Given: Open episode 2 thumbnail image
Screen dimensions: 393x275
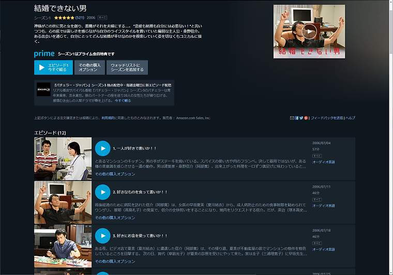Looking at the screenshot, I should 63,202.
